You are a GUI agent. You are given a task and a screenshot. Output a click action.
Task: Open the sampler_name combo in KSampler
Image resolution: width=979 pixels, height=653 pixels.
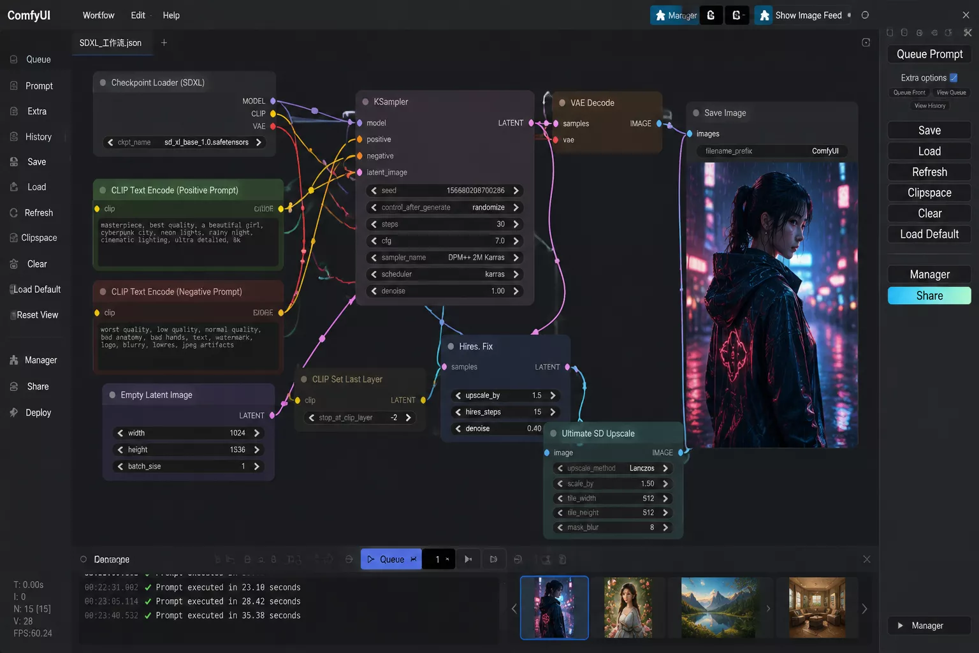click(445, 258)
